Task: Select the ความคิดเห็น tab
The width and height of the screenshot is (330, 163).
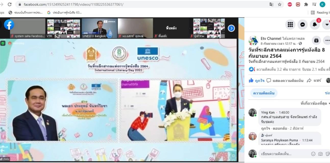Action: (264, 93)
